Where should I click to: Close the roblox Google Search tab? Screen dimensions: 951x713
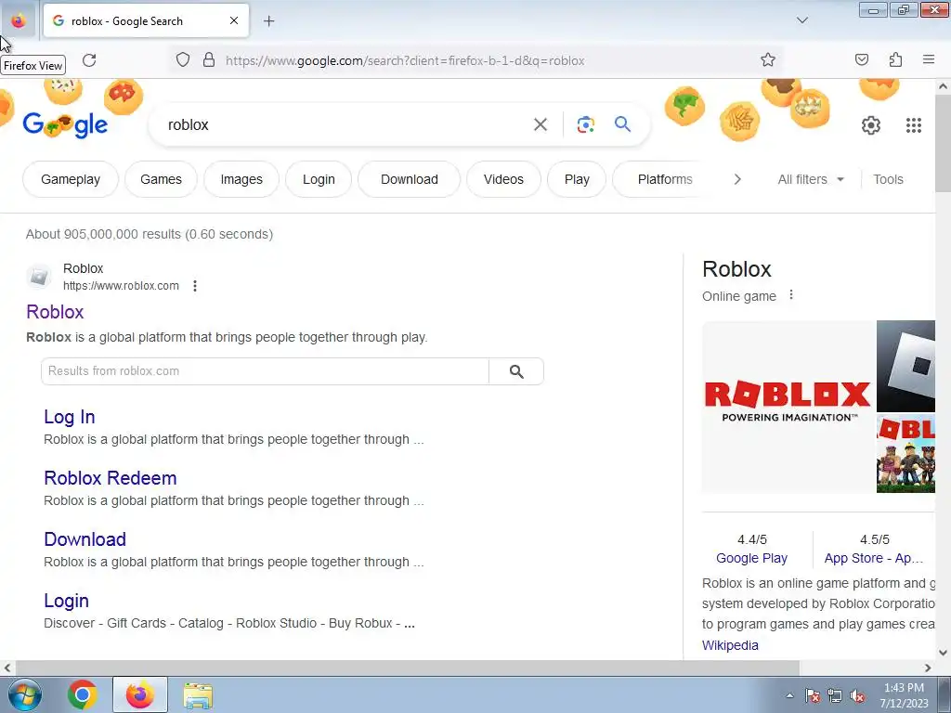(x=233, y=20)
